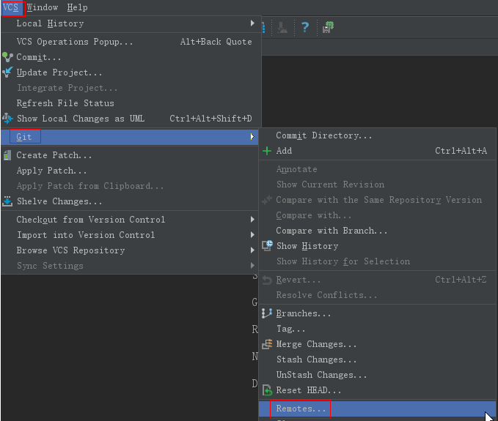Click Ctrl+Alt+A shortcut text

click(x=461, y=151)
